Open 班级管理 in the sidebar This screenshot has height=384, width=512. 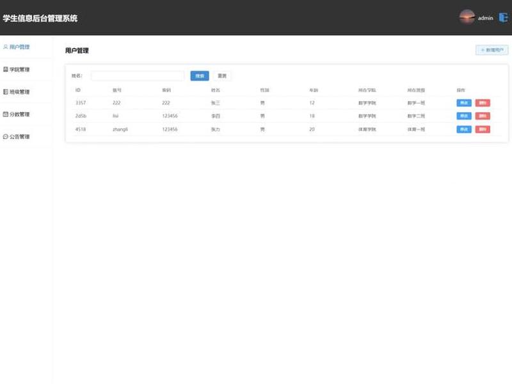[17, 92]
